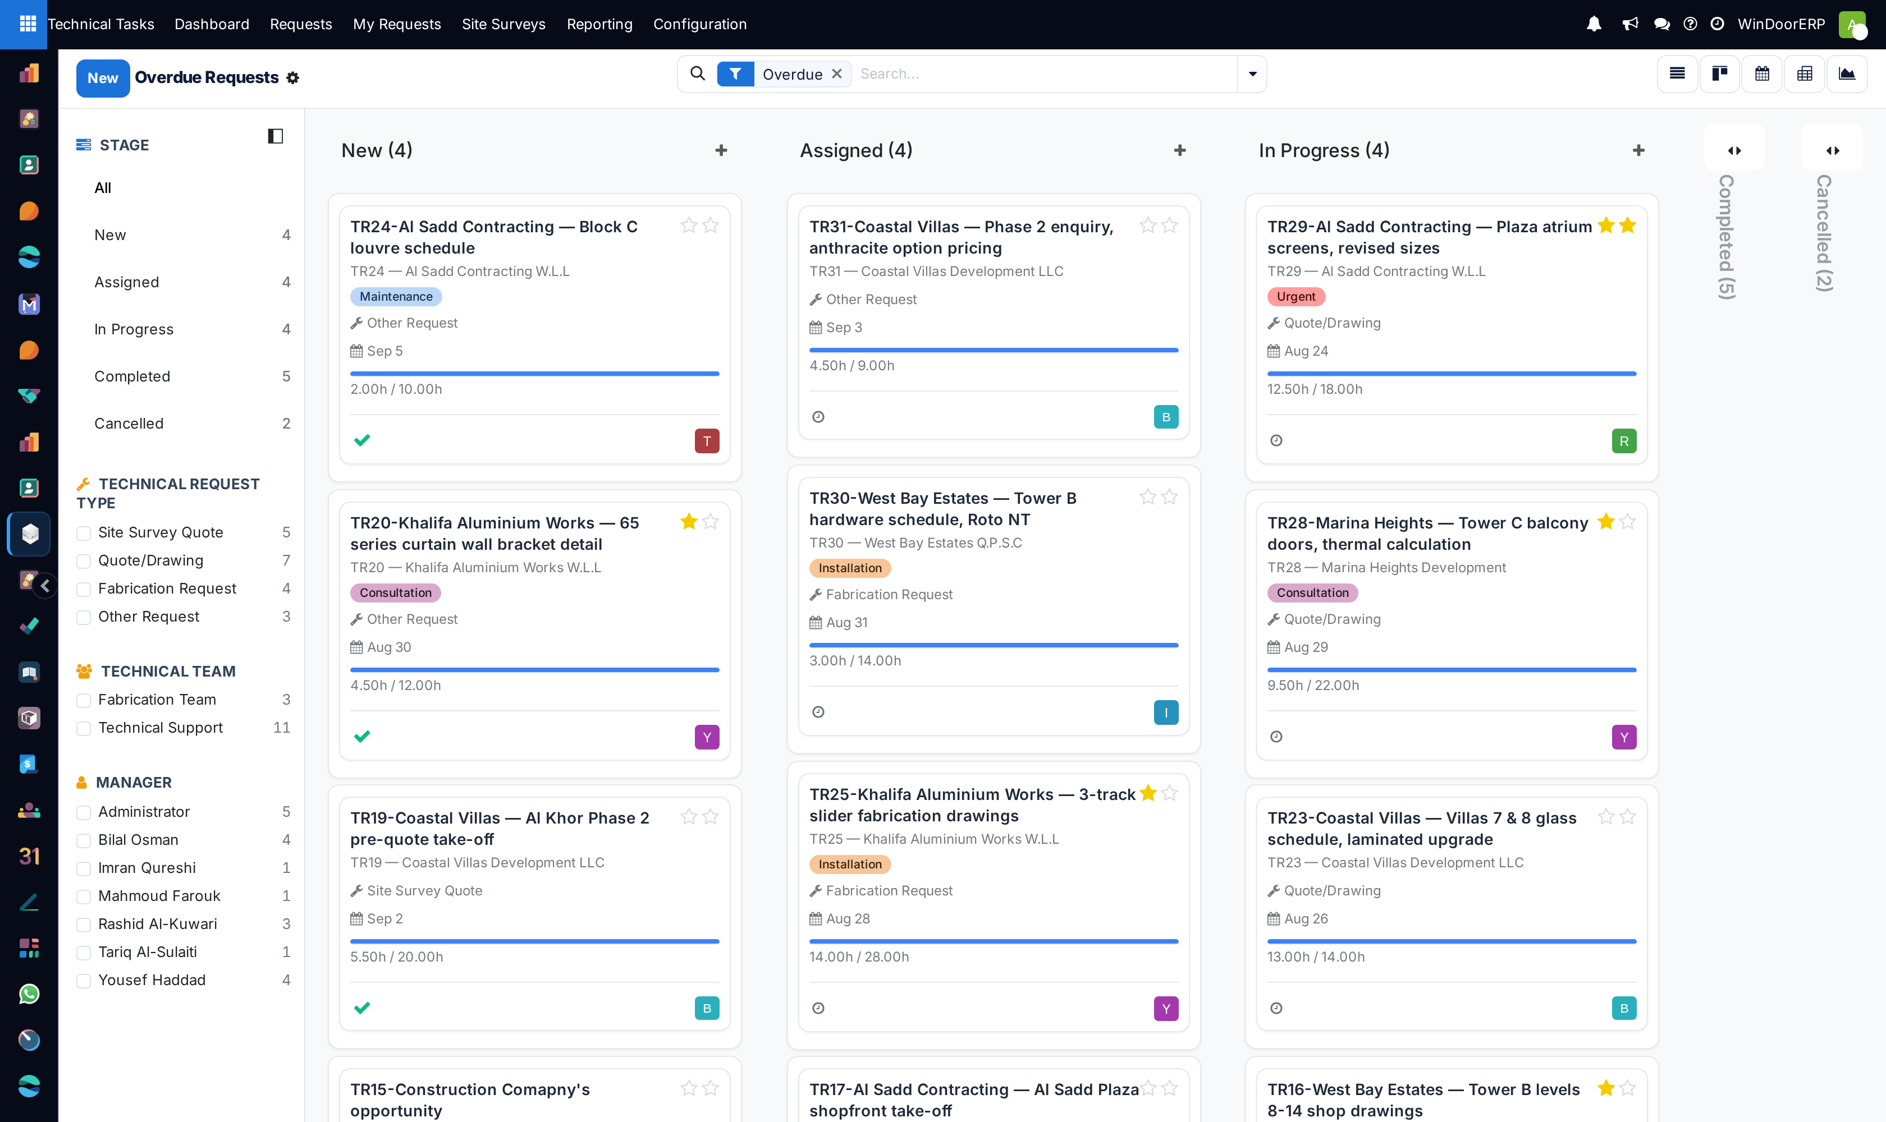Click progress bar on TR24 card
Screen dimensions: 1886x1122
(x=535, y=374)
